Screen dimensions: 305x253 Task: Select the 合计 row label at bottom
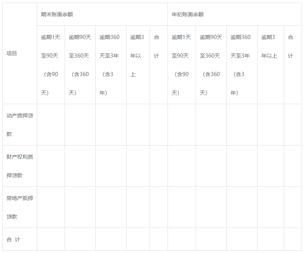(x=14, y=239)
